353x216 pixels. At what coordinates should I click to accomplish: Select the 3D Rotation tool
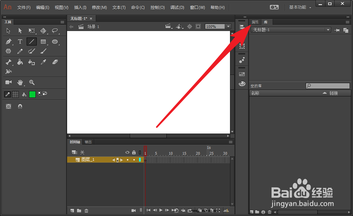tap(43, 30)
